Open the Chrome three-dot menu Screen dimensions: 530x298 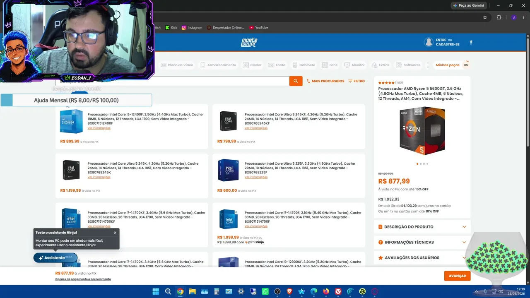pyautogui.click(x=524, y=17)
